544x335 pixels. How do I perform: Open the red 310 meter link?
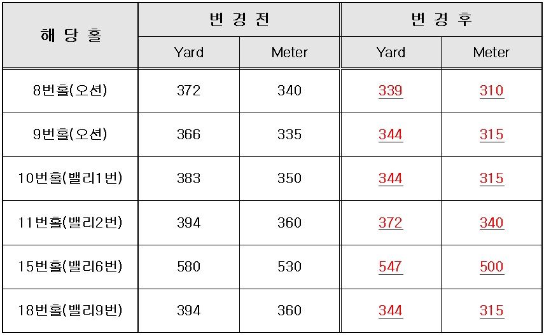point(492,91)
